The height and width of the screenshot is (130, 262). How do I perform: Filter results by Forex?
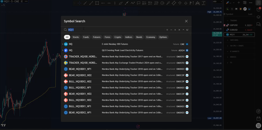107,37
